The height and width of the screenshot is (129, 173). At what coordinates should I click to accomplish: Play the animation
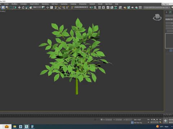154,119
